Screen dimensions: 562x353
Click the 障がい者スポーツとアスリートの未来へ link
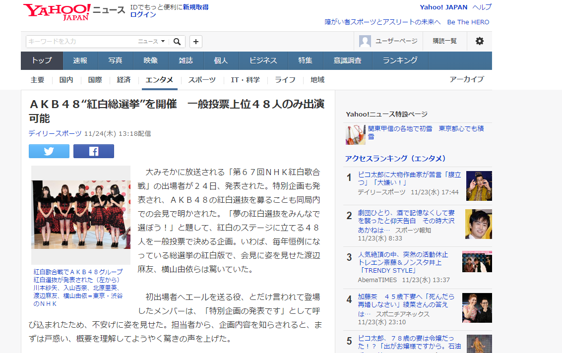coord(382,22)
